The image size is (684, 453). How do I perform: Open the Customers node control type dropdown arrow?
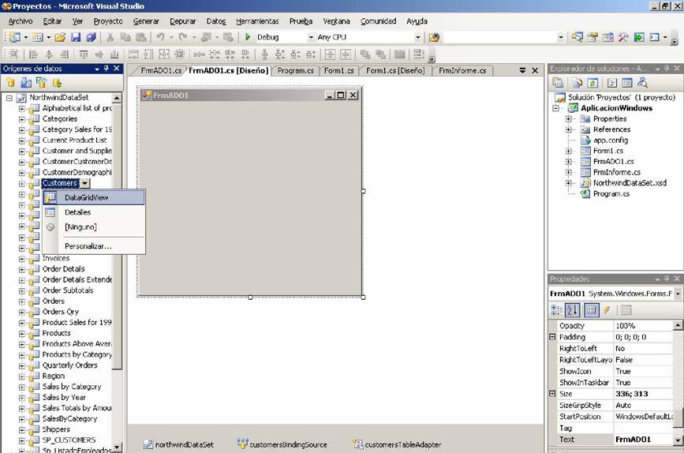(85, 183)
